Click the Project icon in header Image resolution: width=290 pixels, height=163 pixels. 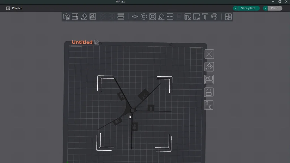click(8, 8)
